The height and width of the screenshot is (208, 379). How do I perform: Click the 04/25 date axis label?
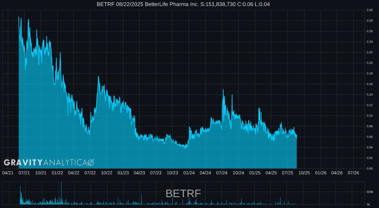[x=271, y=173]
